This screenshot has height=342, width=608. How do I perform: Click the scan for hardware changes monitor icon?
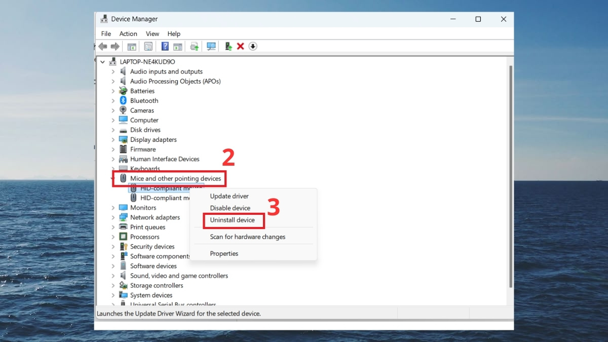point(211,47)
